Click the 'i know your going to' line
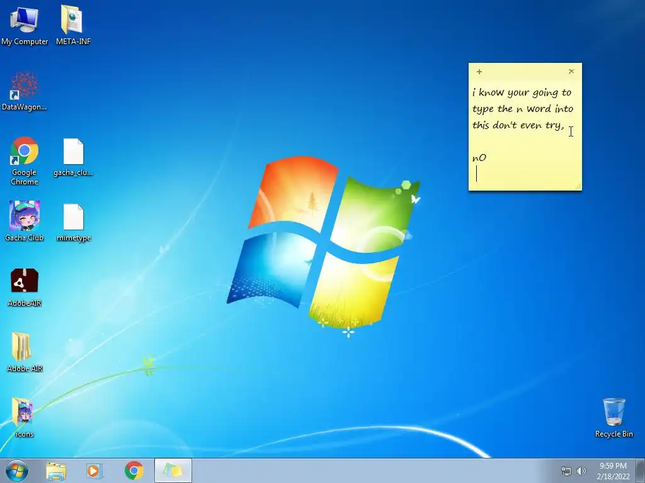Image resolution: width=645 pixels, height=483 pixels. 522,92
